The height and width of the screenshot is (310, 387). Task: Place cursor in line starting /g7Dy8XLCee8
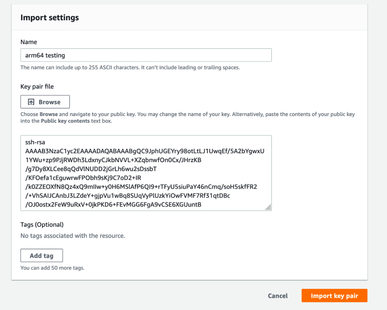tap(91, 169)
